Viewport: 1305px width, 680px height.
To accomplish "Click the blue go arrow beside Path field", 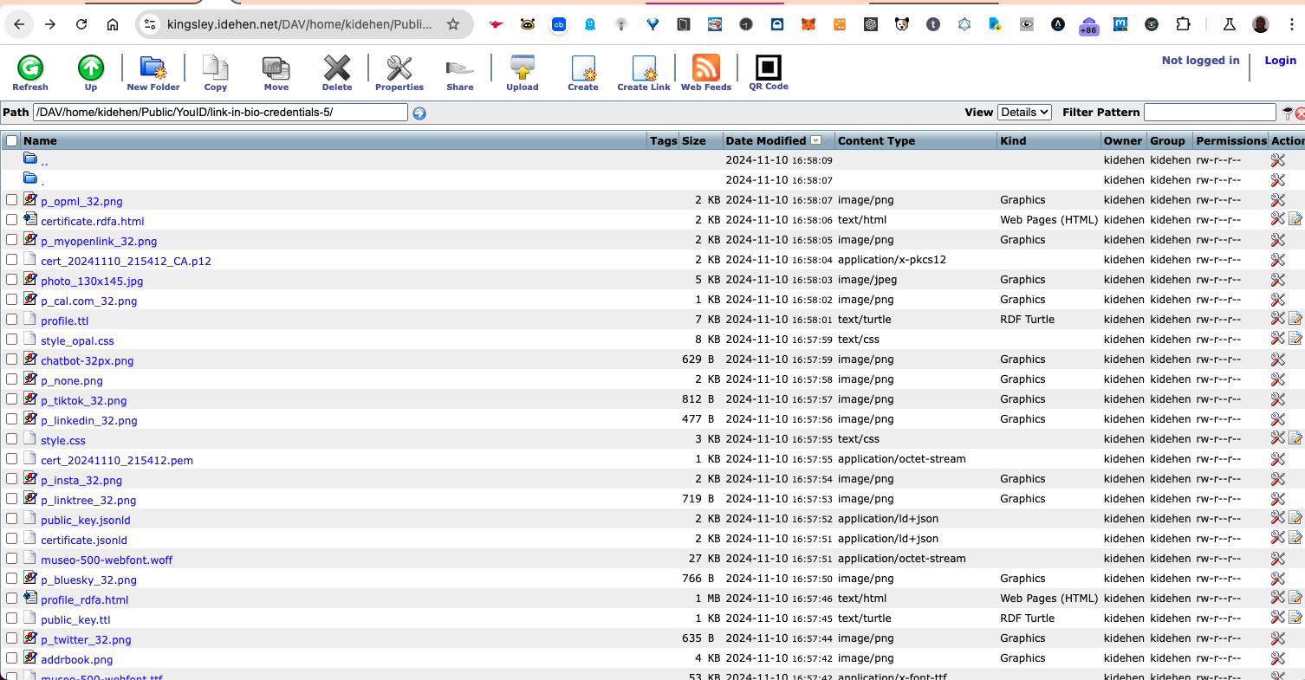I will 419,113.
